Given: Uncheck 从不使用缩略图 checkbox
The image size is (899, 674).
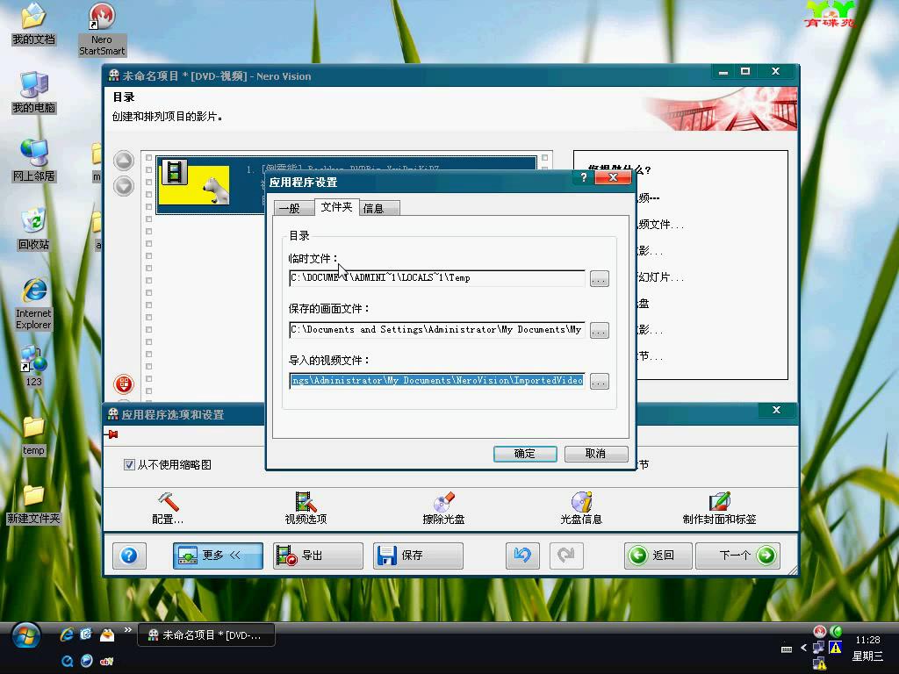Looking at the screenshot, I should coord(129,465).
